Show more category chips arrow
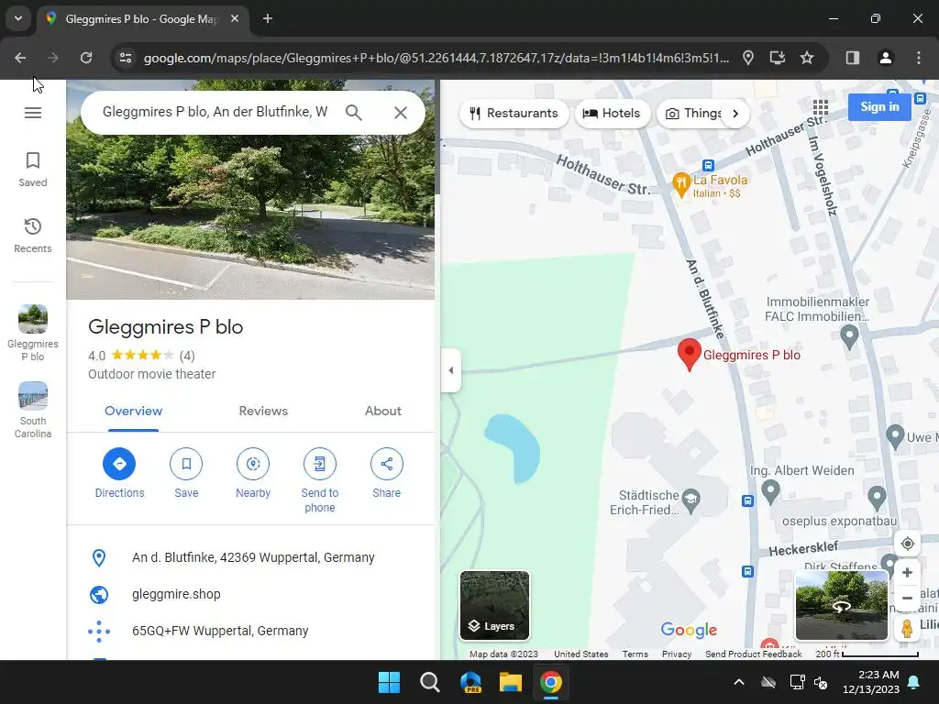This screenshot has height=704, width=939. 735,113
